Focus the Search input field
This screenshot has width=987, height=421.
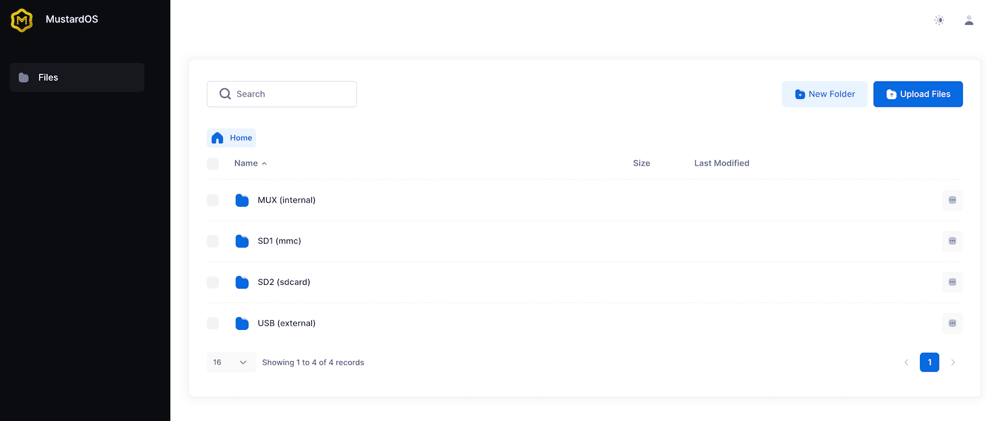click(282, 94)
